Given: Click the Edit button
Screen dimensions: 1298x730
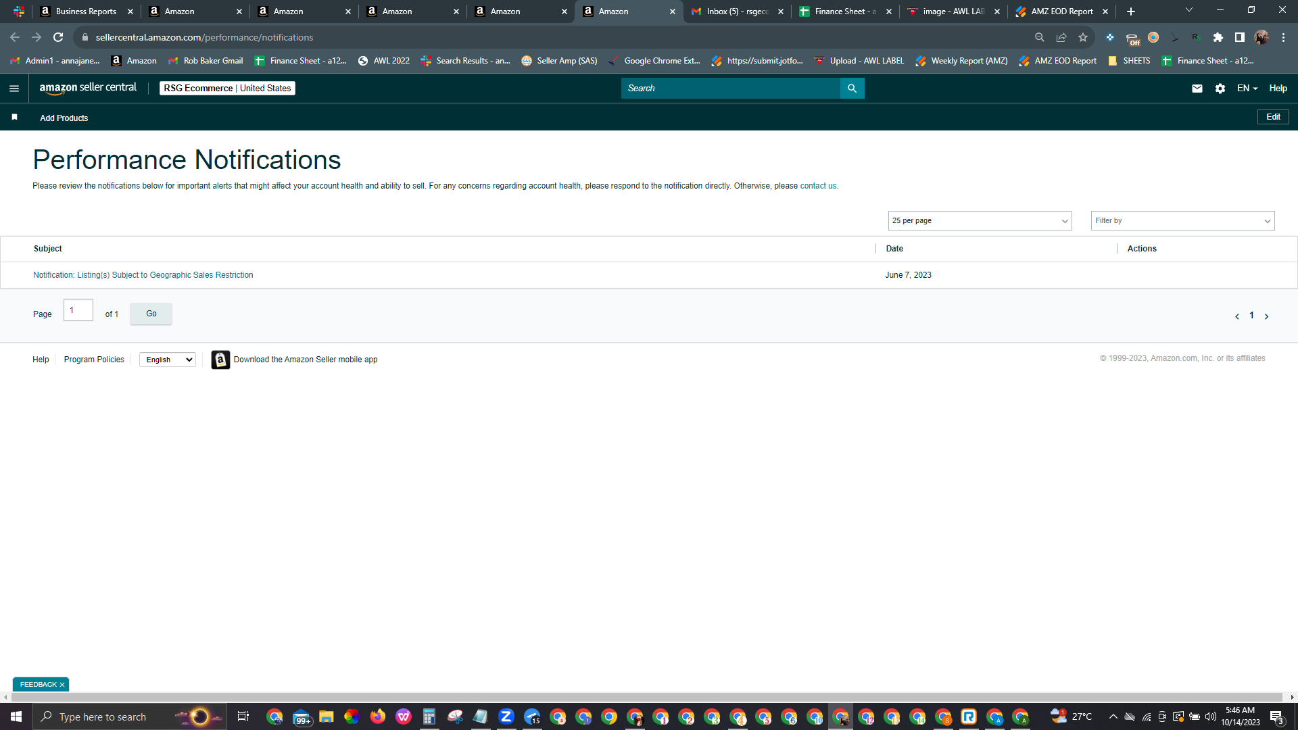Looking at the screenshot, I should click(x=1273, y=117).
